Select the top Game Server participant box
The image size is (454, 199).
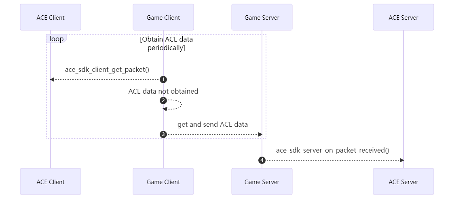pyautogui.click(x=262, y=17)
